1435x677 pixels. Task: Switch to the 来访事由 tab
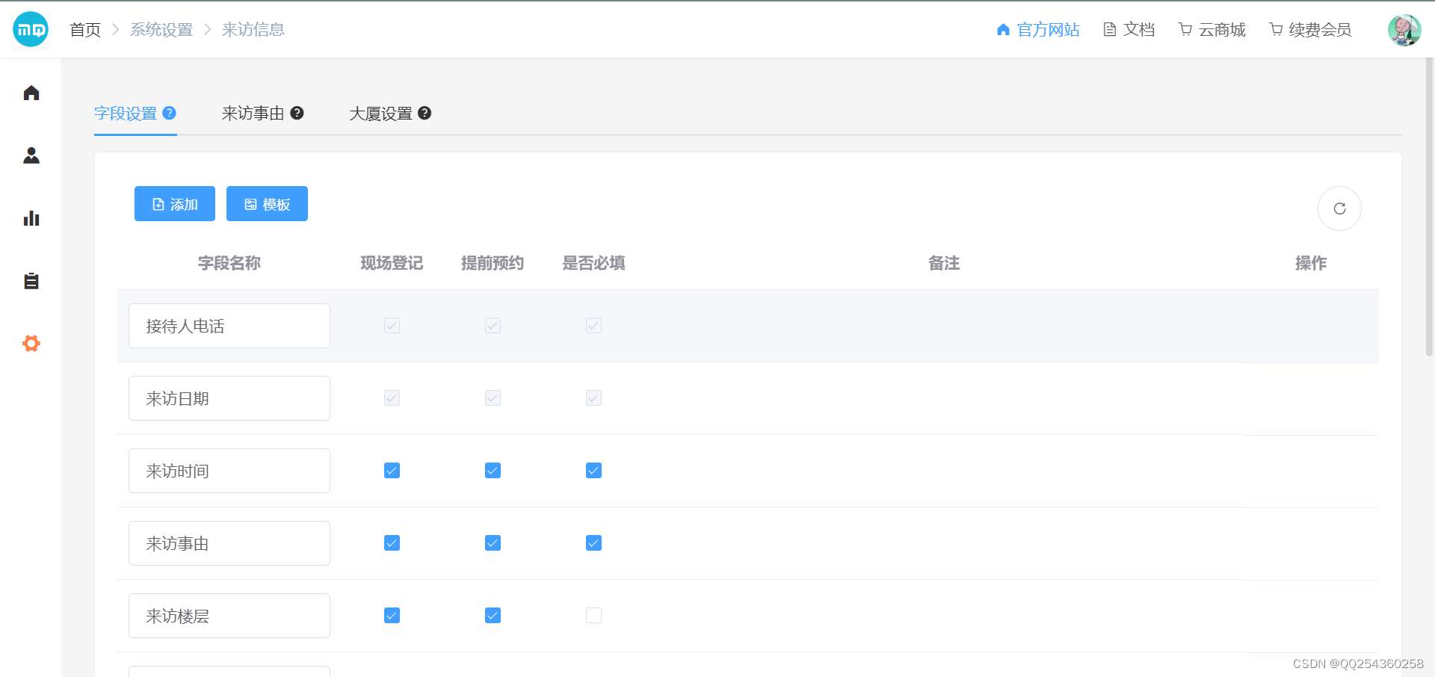click(253, 113)
